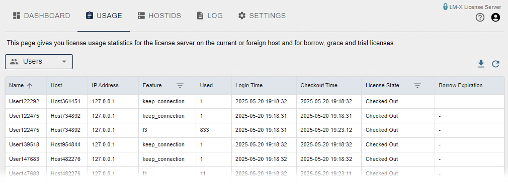The width and height of the screenshot is (508, 184).
Task: Go to the Log tab
Action: [x=210, y=16]
